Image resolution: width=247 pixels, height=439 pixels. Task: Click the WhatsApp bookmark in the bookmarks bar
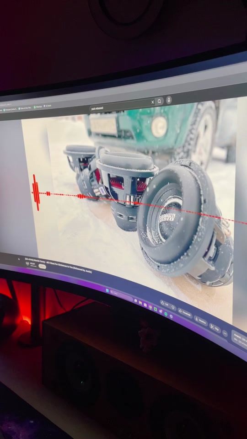tap(38, 107)
